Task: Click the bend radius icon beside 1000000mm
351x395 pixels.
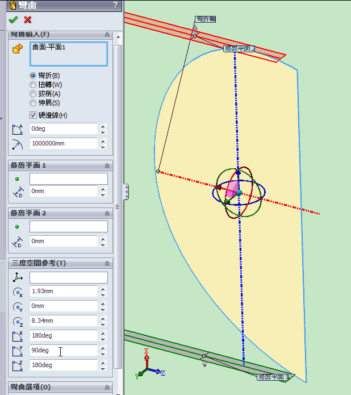Action: [x=18, y=144]
